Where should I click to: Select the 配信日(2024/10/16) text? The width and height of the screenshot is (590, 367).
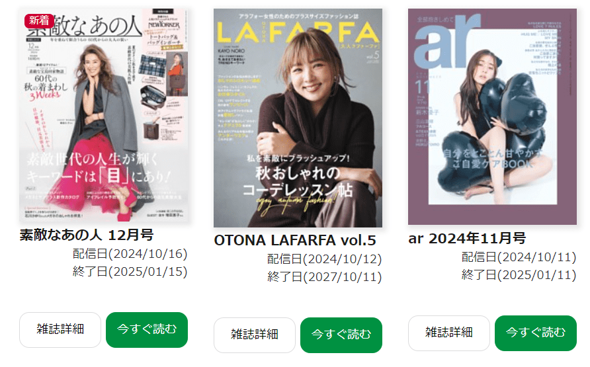130,254
